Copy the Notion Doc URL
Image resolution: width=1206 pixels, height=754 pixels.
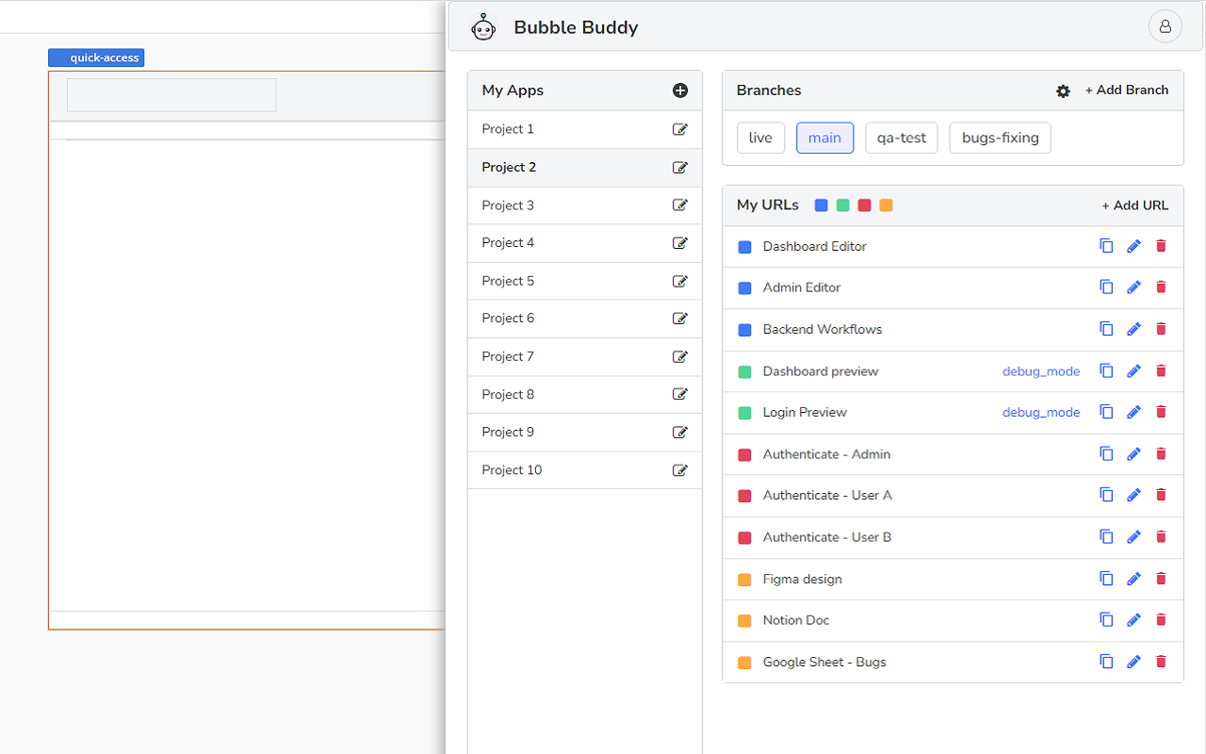1106,620
